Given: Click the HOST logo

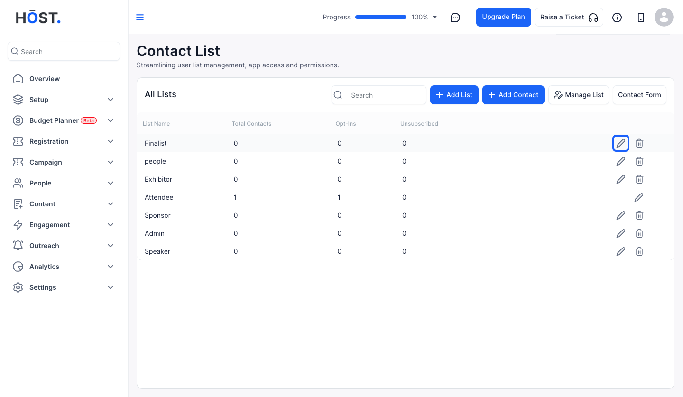Looking at the screenshot, I should 38,18.
